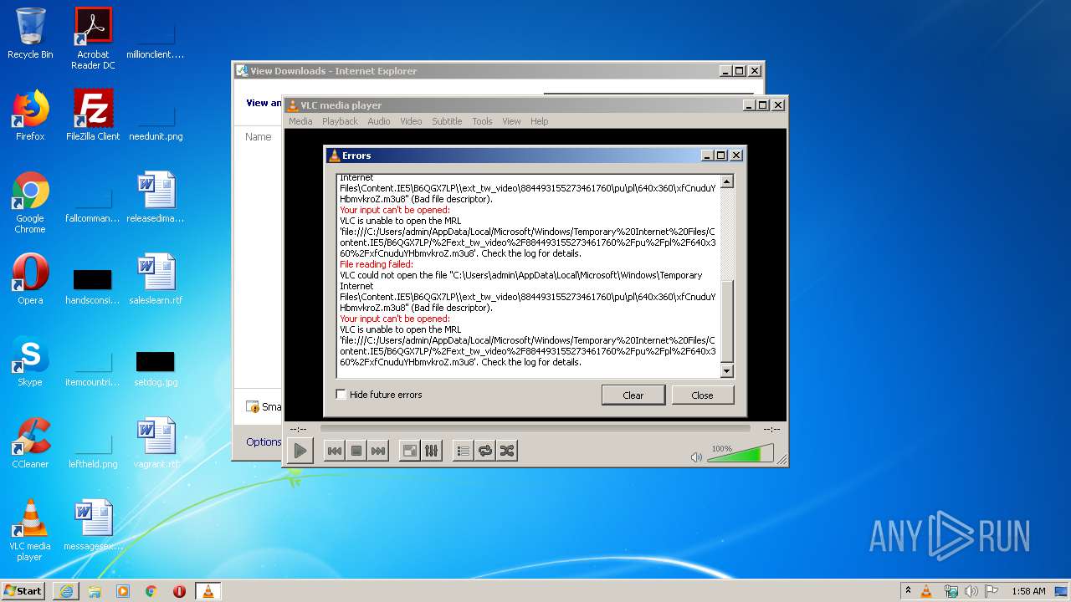
Task: Toggle the VLC playlist button
Action: 463,451
